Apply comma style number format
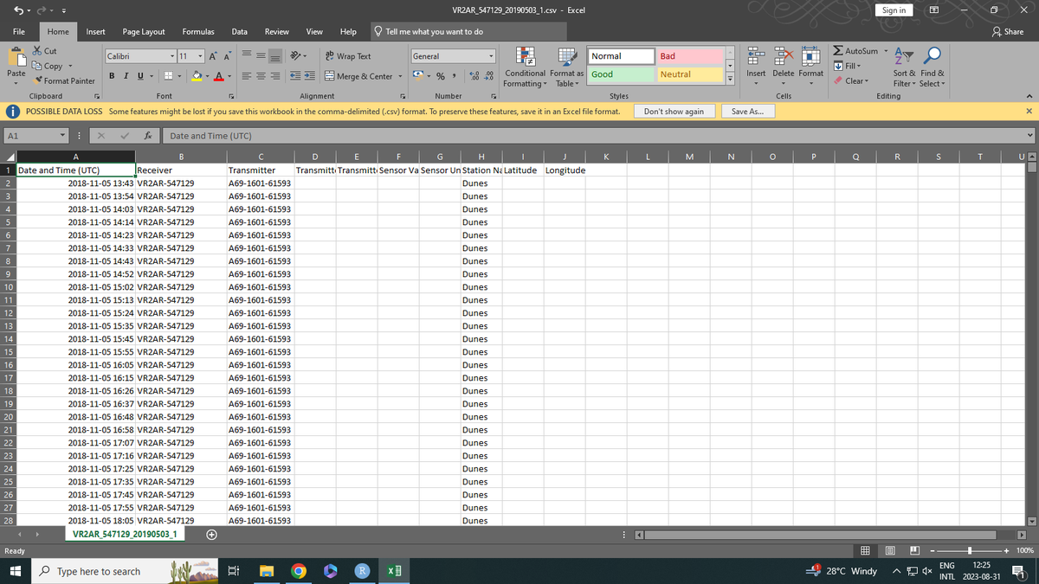The image size is (1039, 584). coord(455,76)
